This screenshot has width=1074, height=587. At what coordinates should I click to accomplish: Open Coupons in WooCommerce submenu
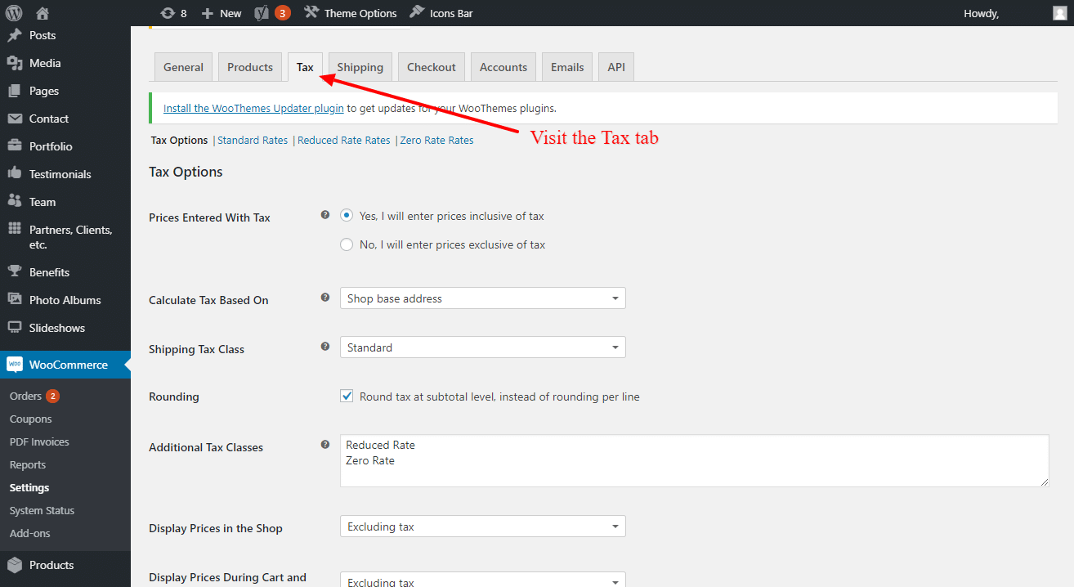(x=31, y=419)
